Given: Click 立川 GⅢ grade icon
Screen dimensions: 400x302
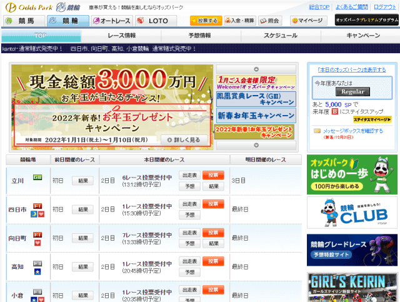Looking at the screenshot, I should [37, 177].
